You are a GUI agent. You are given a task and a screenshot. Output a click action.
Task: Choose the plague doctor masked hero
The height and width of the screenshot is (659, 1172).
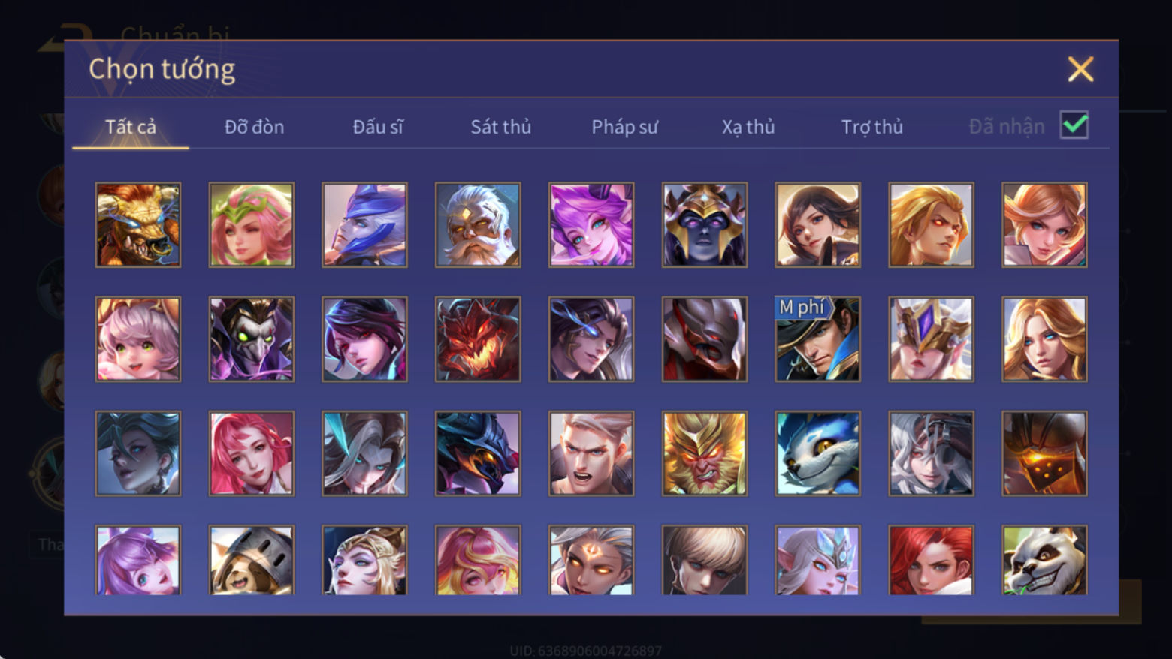pos(252,339)
